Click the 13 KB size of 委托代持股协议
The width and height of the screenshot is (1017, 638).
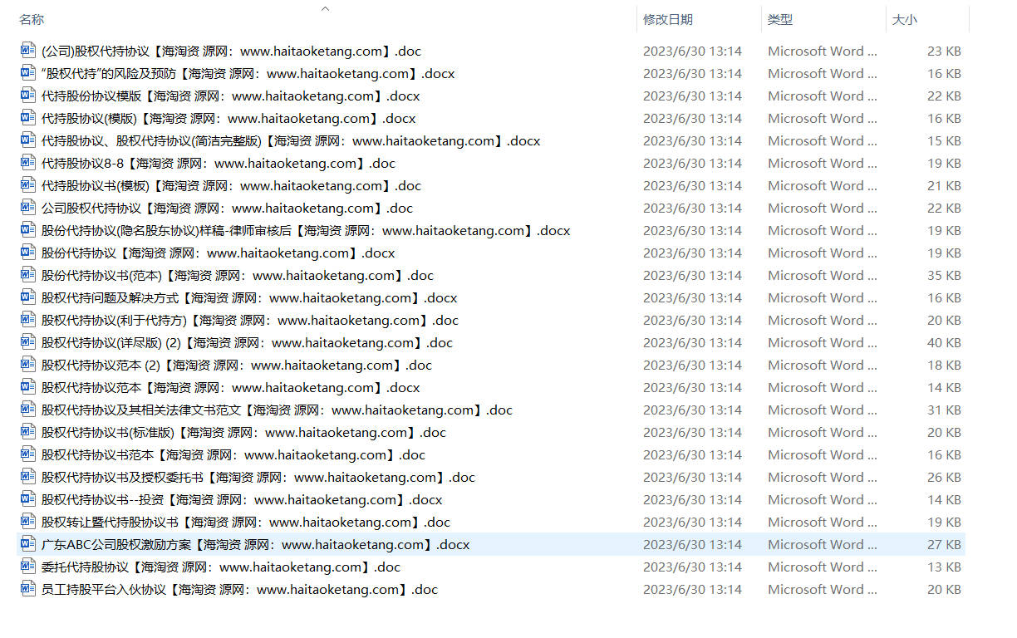pos(944,567)
